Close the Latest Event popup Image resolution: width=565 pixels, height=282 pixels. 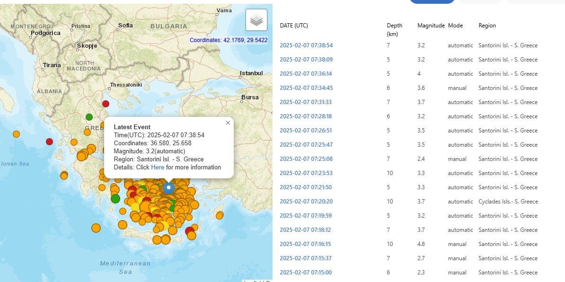(x=228, y=123)
